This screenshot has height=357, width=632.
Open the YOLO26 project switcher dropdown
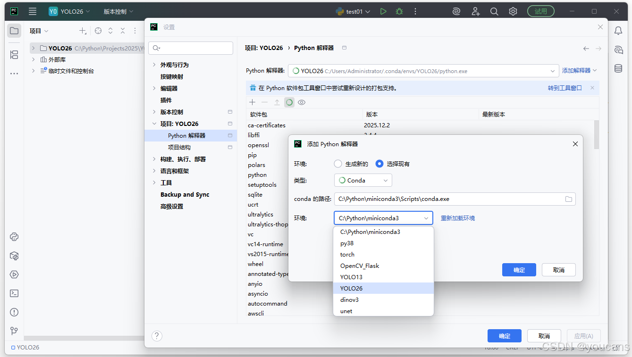coord(70,11)
